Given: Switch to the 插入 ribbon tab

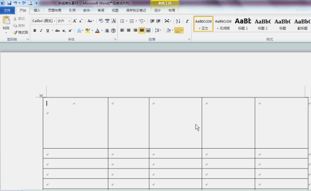Looking at the screenshot, I should tap(37, 10).
